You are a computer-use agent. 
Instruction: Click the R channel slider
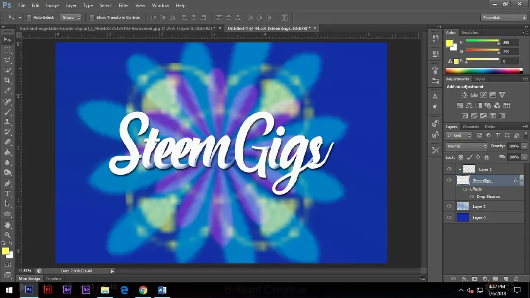point(482,42)
